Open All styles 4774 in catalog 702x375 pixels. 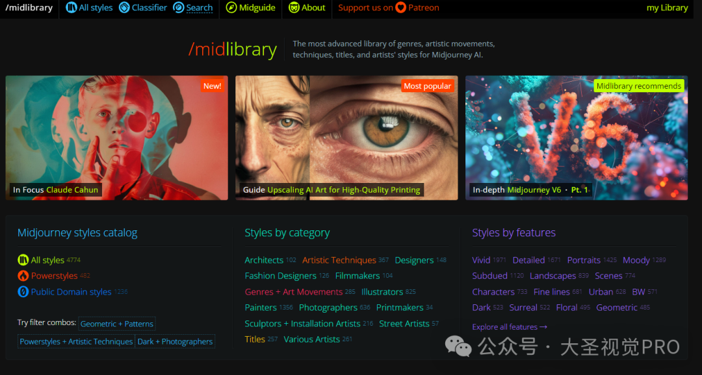[x=49, y=260]
